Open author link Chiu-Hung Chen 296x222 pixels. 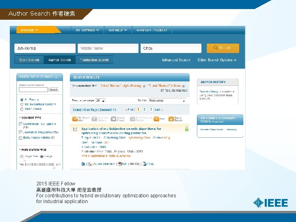click(115, 138)
